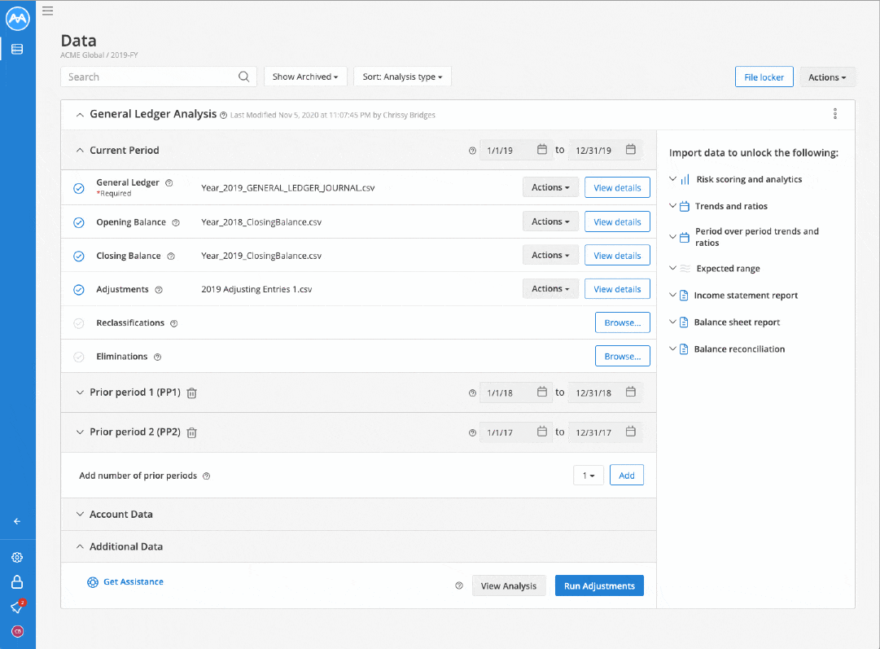Open Actions dropdown for General Ledger file
This screenshot has height=649, width=880.
coord(550,187)
